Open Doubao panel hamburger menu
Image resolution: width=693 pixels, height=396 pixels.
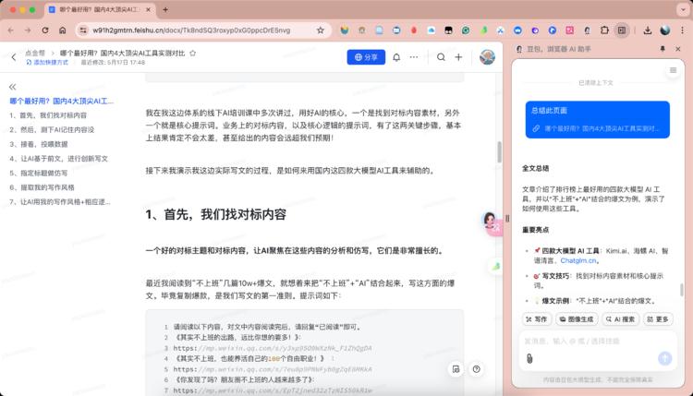673,70
